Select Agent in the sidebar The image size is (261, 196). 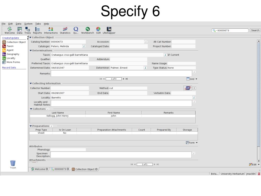point(8,50)
